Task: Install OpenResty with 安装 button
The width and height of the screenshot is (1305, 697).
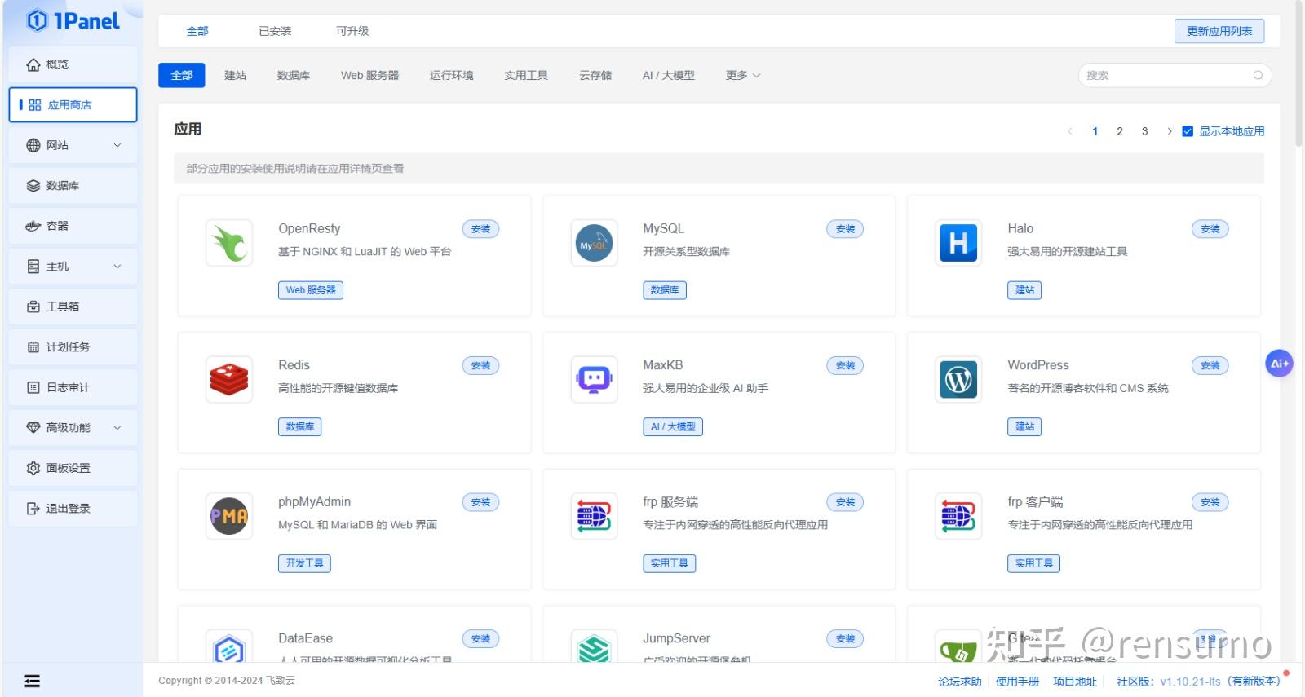Action: [480, 229]
